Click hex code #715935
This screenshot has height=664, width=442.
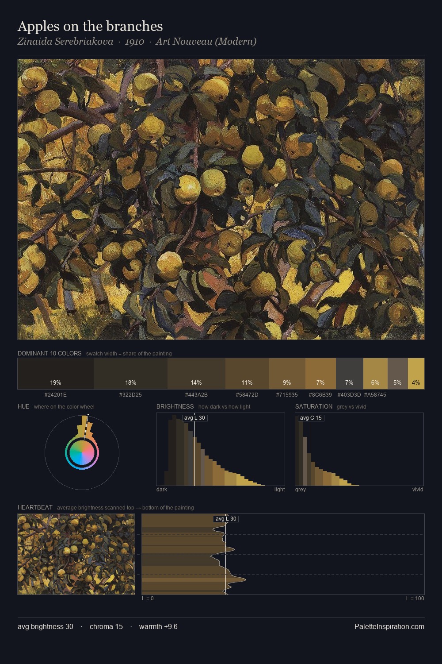pyautogui.click(x=287, y=394)
